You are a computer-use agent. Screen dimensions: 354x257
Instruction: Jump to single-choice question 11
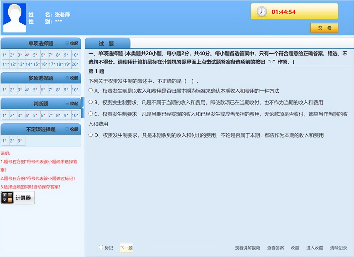tap(5, 64)
